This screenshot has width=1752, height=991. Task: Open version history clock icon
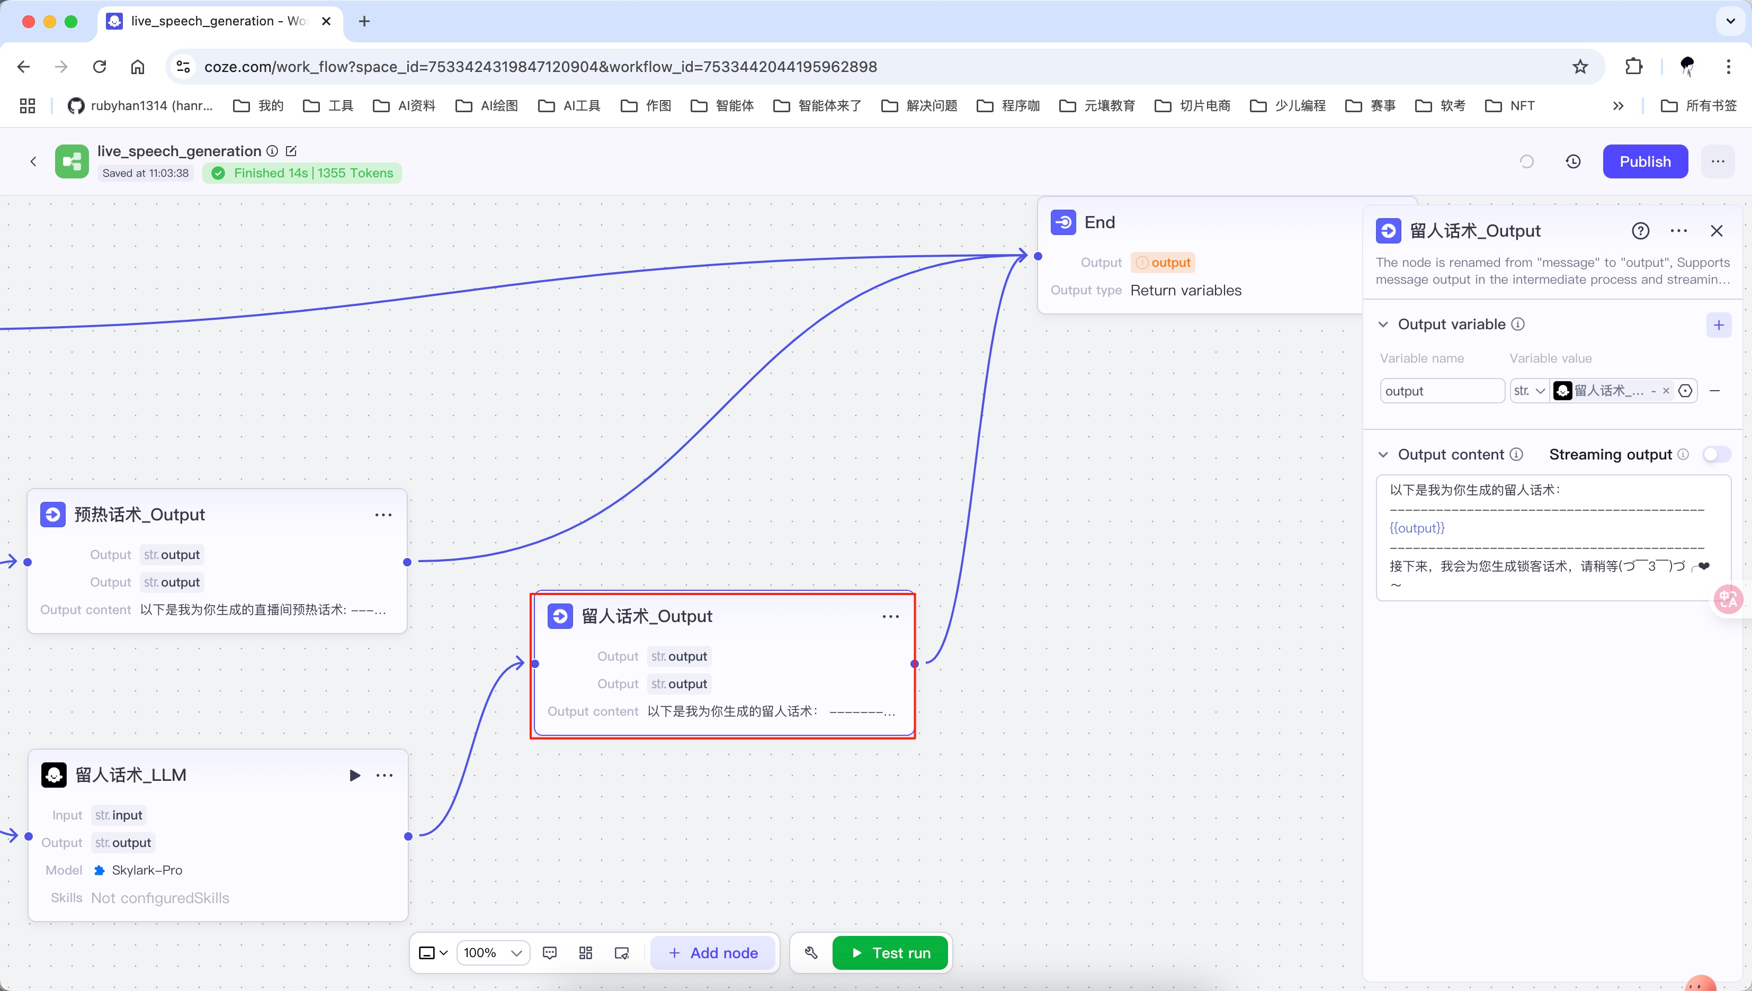point(1572,161)
